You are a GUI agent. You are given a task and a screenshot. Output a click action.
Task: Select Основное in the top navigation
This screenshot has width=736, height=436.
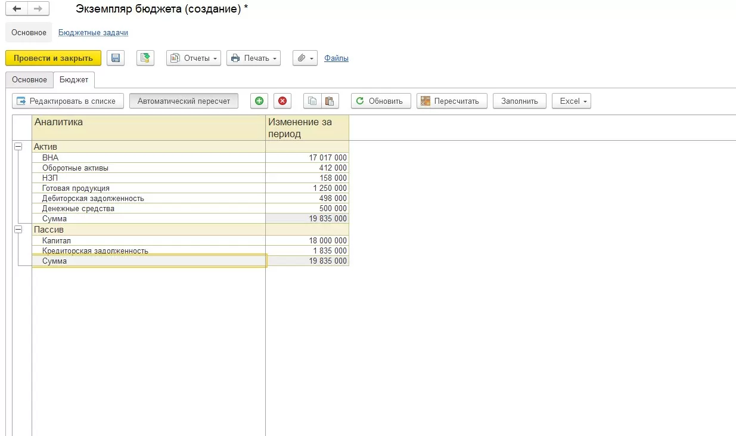[x=29, y=33]
